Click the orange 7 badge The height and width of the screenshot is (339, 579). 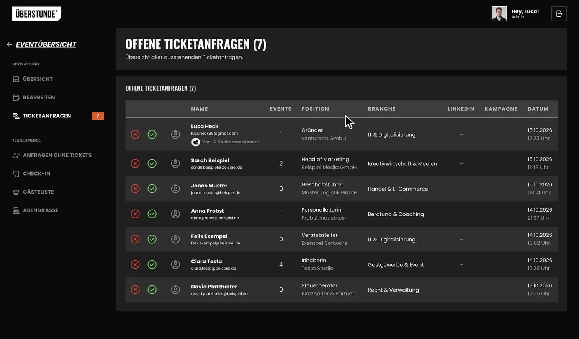coord(98,116)
